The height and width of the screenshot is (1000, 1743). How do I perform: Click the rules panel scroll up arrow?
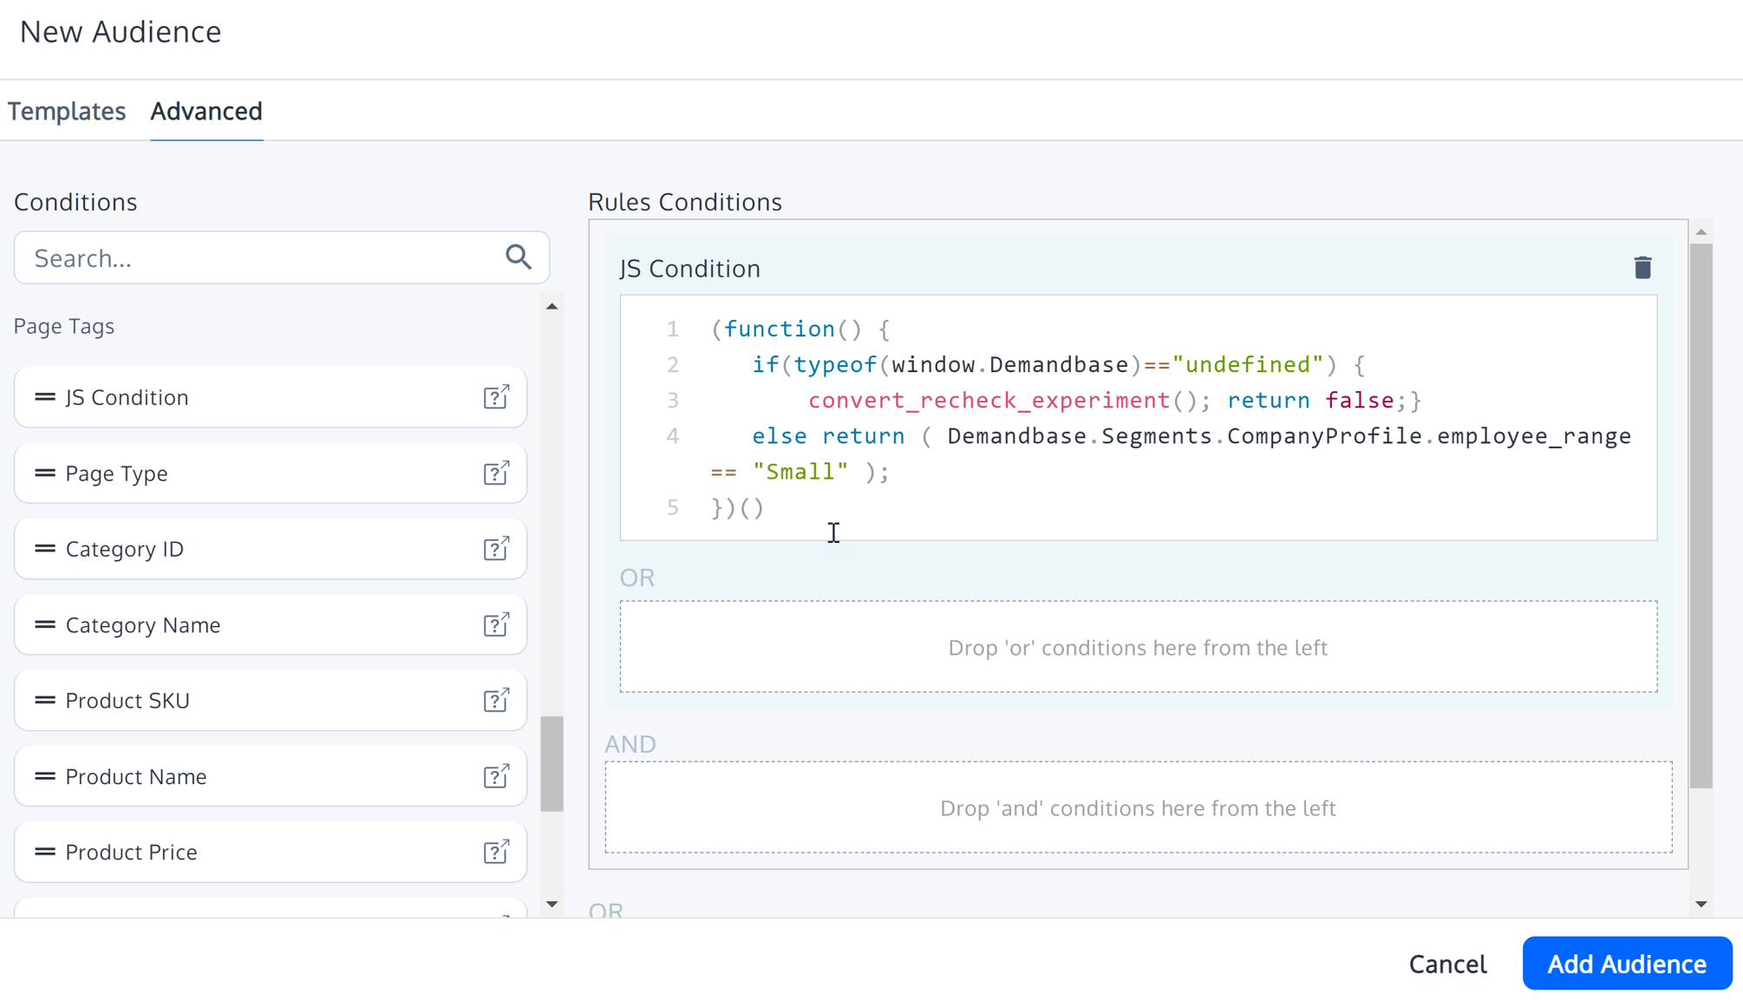pyautogui.click(x=1701, y=232)
